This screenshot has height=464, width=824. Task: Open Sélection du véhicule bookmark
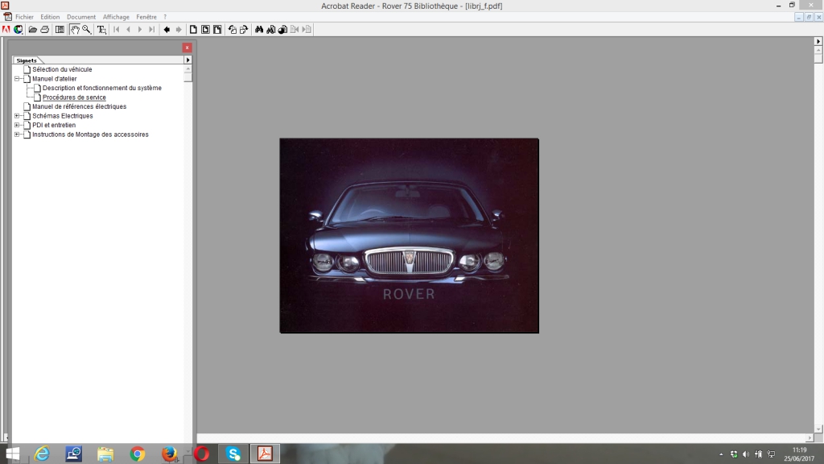pyautogui.click(x=62, y=69)
